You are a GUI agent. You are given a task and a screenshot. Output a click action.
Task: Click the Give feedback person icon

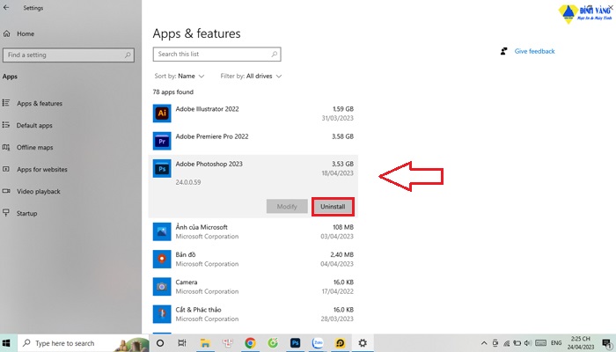[x=503, y=51]
